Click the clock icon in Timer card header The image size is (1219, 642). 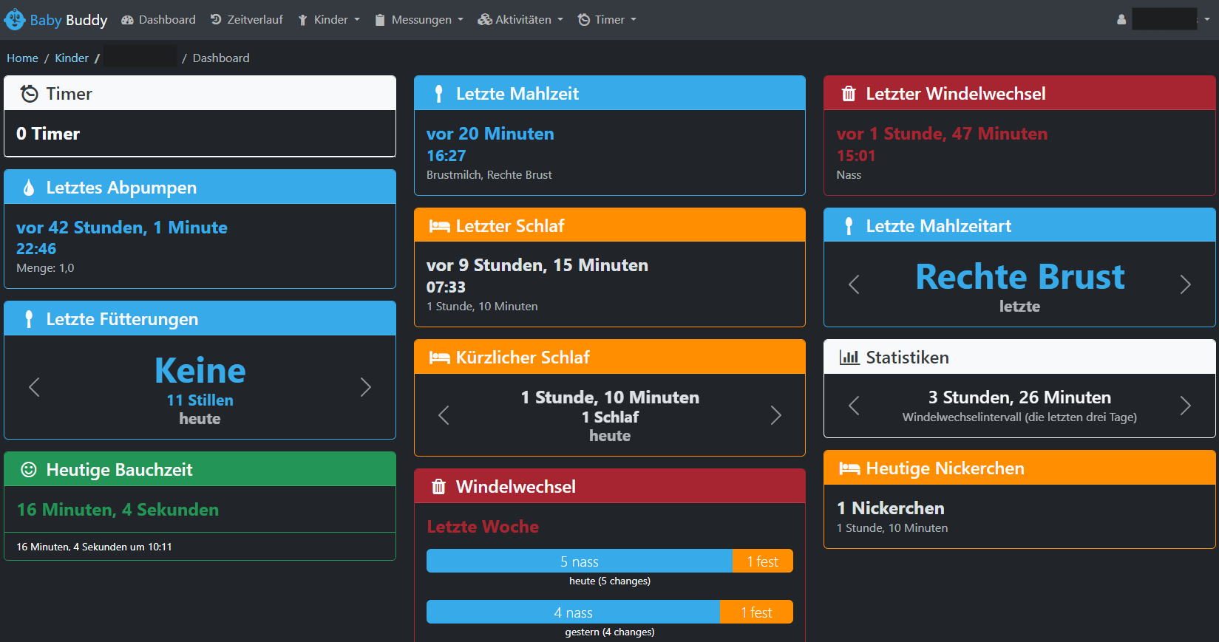29,94
